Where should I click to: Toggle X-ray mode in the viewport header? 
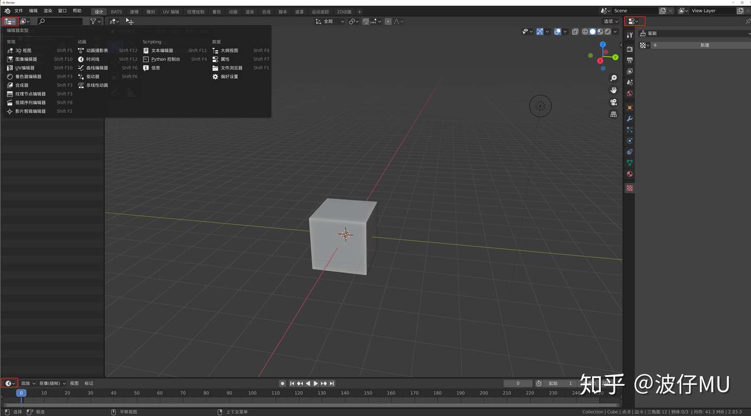click(x=576, y=31)
